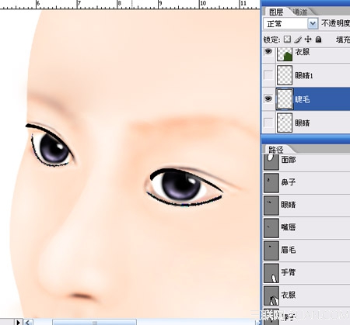
Task: Select the 鼻子 path entry
Action: 306,182
